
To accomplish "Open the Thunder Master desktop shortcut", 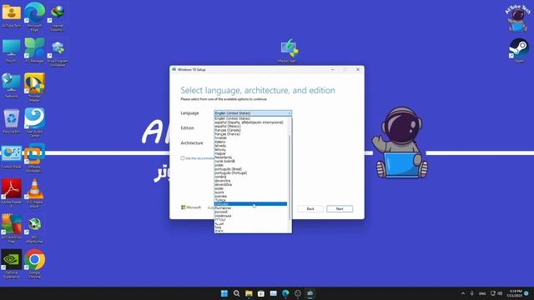I will click(x=34, y=87).
